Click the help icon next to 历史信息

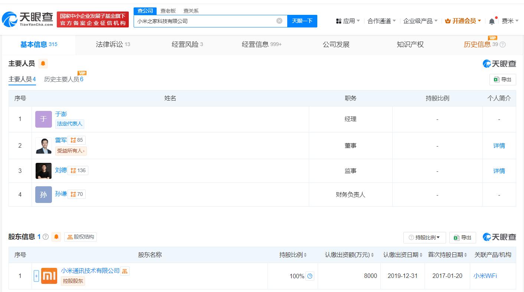(x=503, y=45)
